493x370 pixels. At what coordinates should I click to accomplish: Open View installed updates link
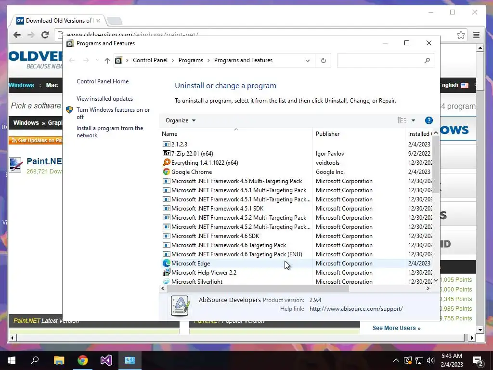(x=104, y=98)
